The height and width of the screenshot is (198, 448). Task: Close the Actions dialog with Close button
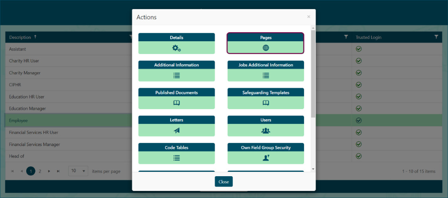coord(224,181)
